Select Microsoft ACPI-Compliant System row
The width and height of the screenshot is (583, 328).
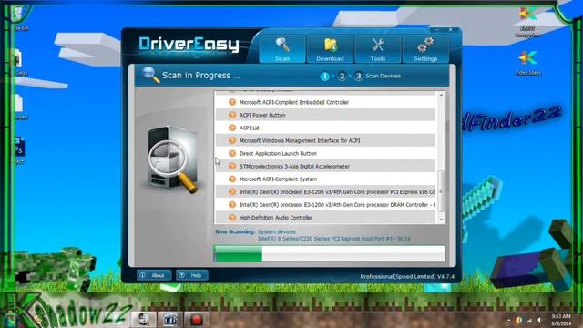tap(325, 179)
